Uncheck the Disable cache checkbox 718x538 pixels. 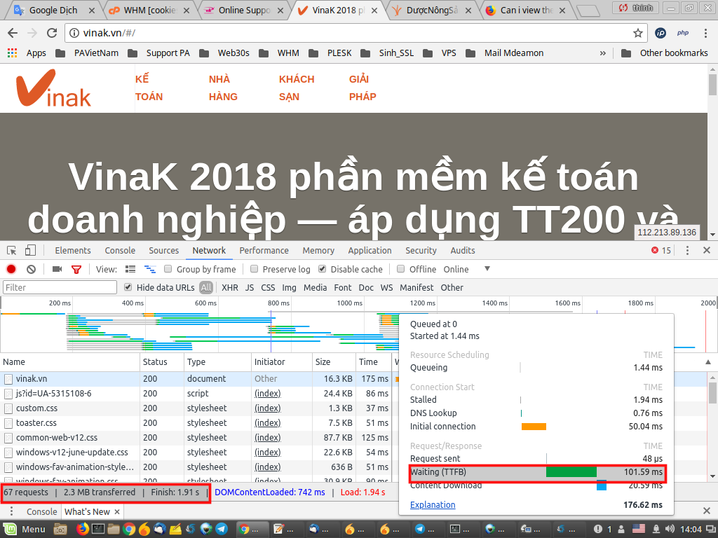[323, 269]
